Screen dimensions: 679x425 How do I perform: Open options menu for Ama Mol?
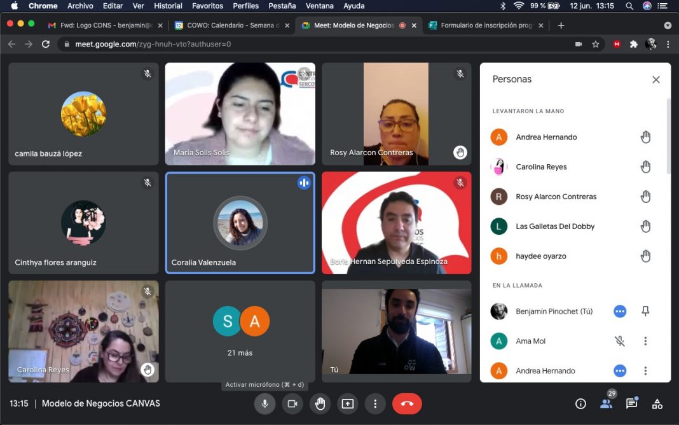click(x=645, y=341)
